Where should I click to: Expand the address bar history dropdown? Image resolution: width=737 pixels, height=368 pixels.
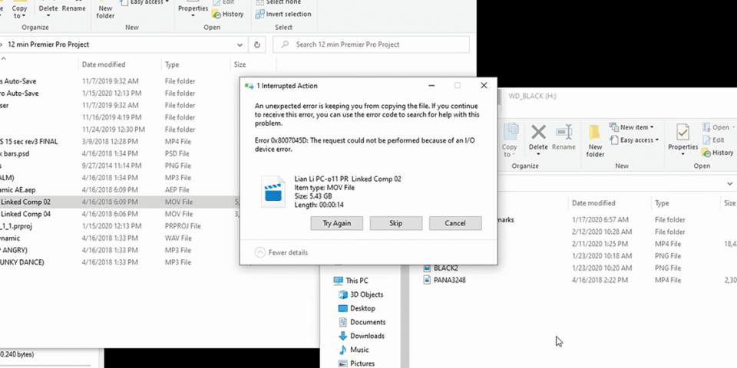240,44
